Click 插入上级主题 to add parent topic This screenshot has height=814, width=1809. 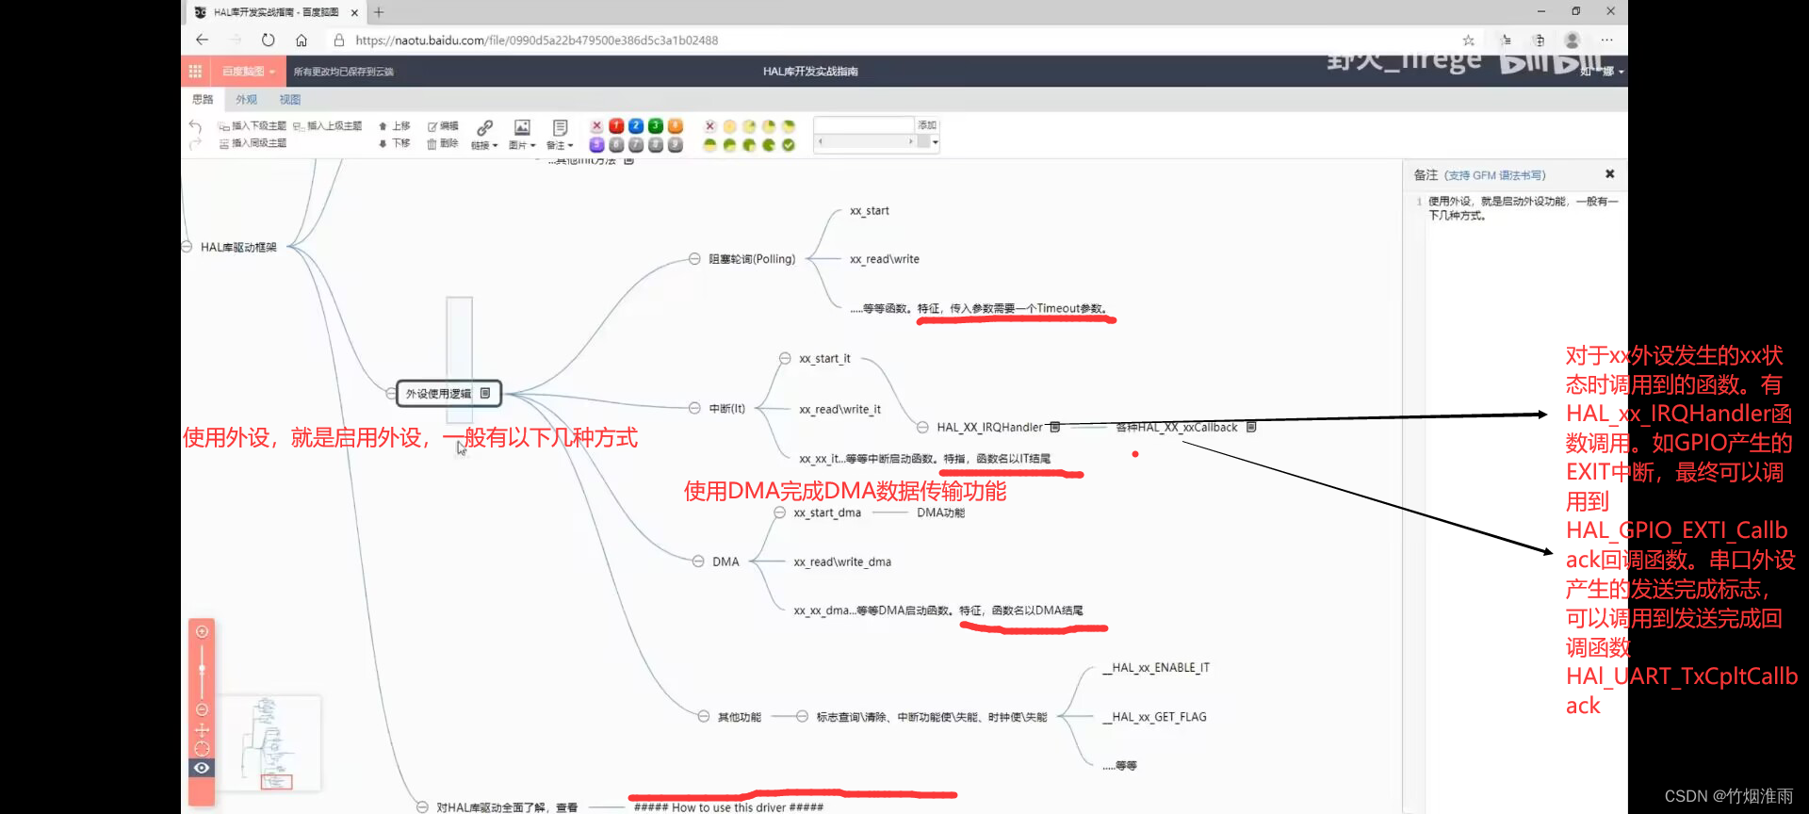click(327, 125)
